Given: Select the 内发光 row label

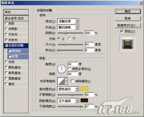Looking at the screenshot, I should [x=13, y=40].
